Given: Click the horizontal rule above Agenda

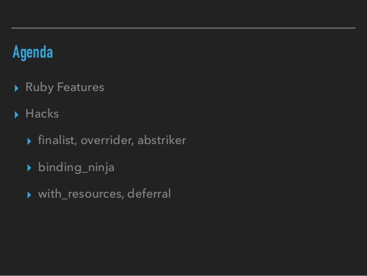Looking at the screenshot, I should [183, 28].
